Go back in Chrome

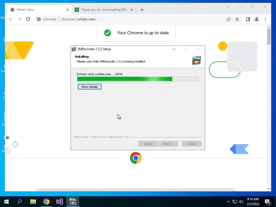coord(11,19)
